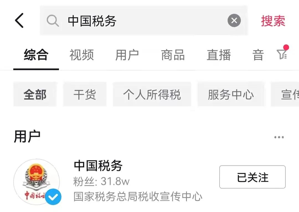This screenshot has height=212, width=299.
Task: Select the 服务中心 filter chip
Action: (x=231, y=94)
